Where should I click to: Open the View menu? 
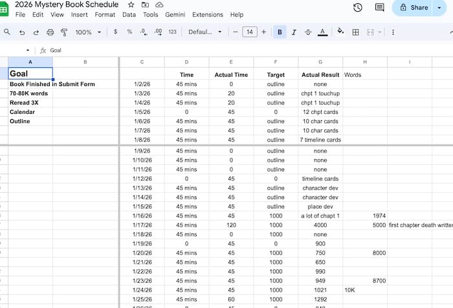click(57, 14)
